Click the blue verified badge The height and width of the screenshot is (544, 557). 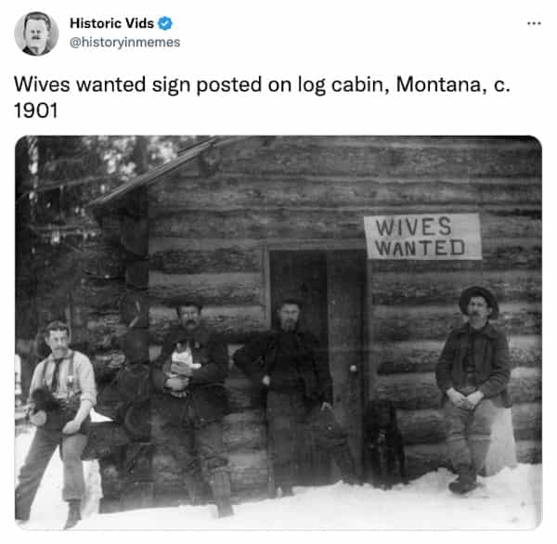click(x=165, y=23)
